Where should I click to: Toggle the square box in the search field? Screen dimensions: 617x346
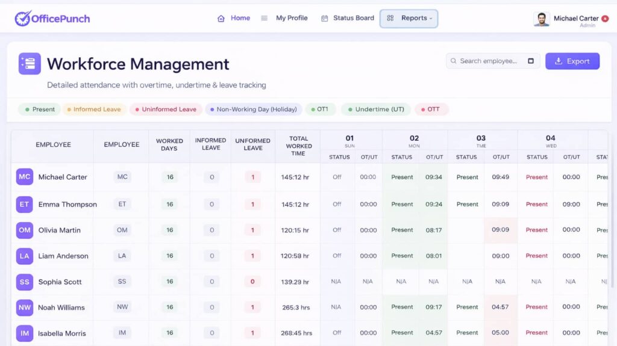click(531, 61)
